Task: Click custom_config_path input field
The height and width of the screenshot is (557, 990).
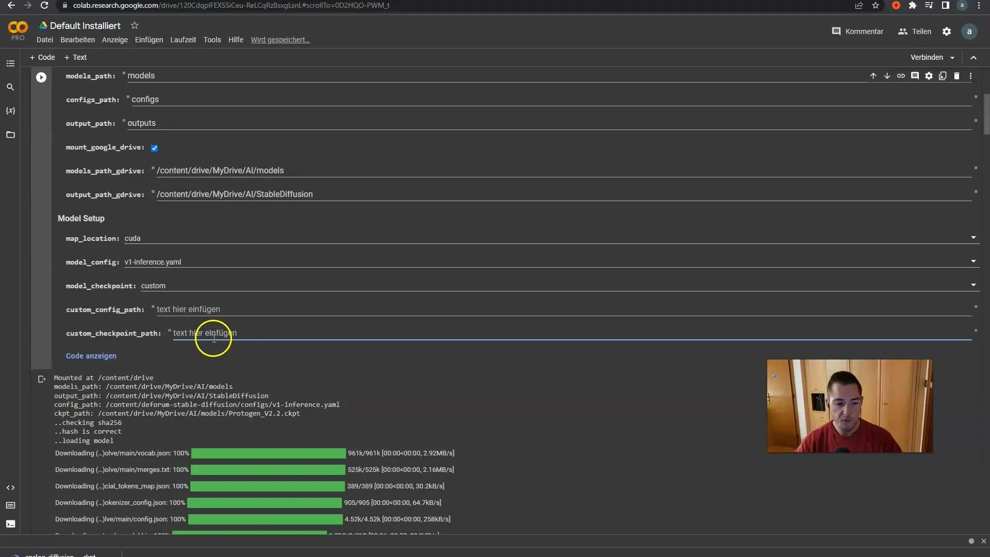Action: [x=564, y=309]
